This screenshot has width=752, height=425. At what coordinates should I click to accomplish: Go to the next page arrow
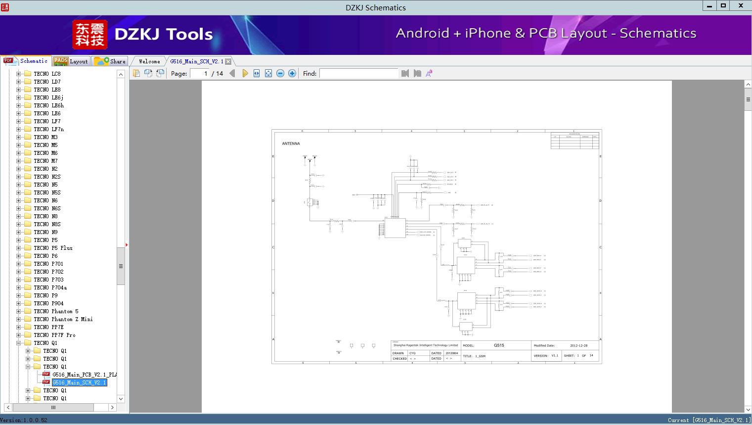(245, 73)
